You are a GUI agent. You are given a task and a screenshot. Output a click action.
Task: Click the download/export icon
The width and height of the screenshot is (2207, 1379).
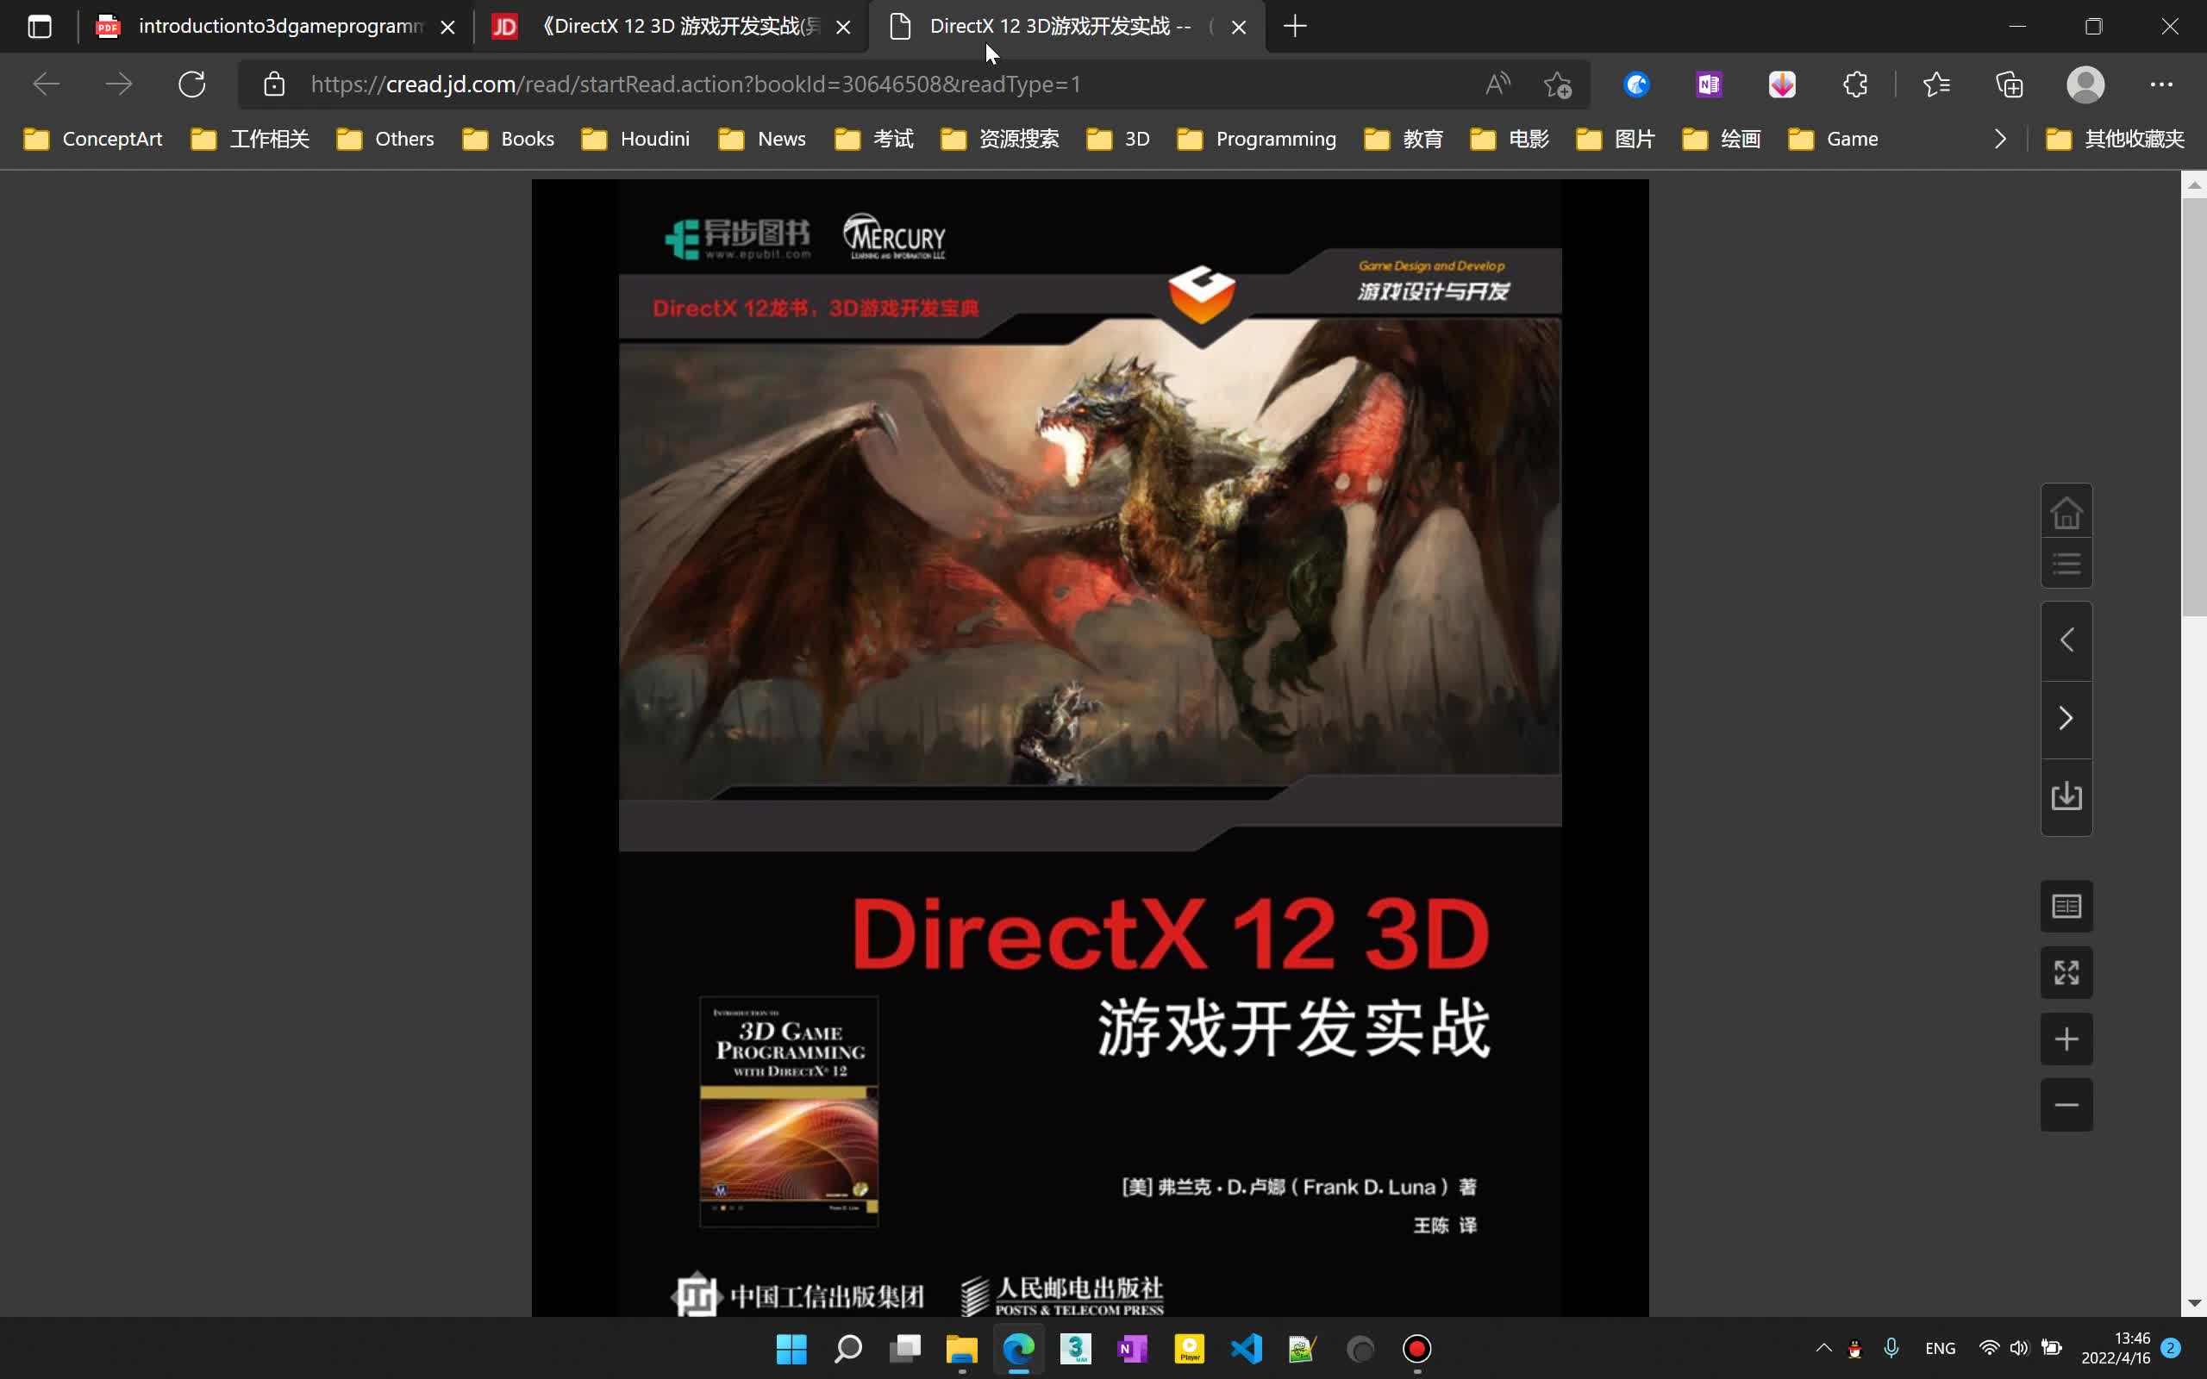pyautogui.click(x=2067, y=796)
